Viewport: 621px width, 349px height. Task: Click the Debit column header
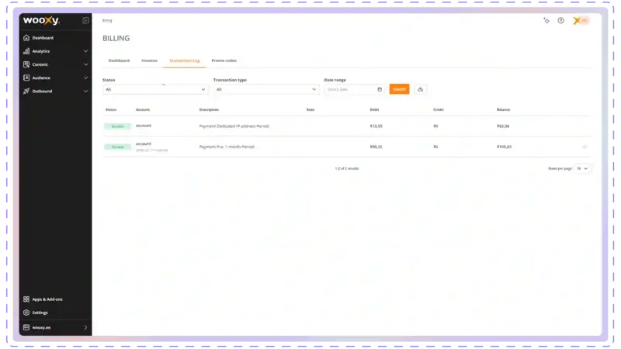[x=374, y=109]
